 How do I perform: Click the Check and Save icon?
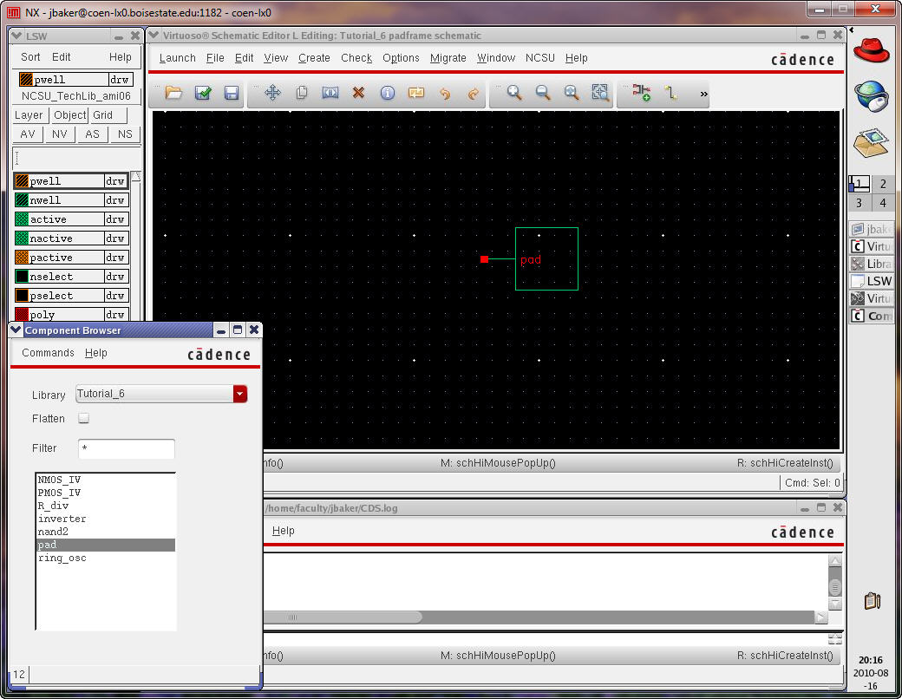point(203,93)
